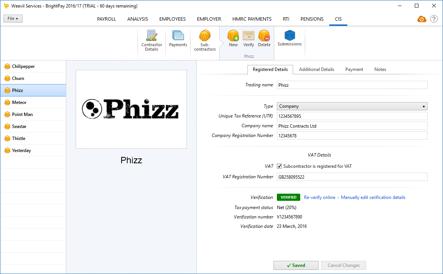Viewport: 443px width, 274px height.
Task: Click tax payment status Net (20%)
Action: tap(286, 208)
